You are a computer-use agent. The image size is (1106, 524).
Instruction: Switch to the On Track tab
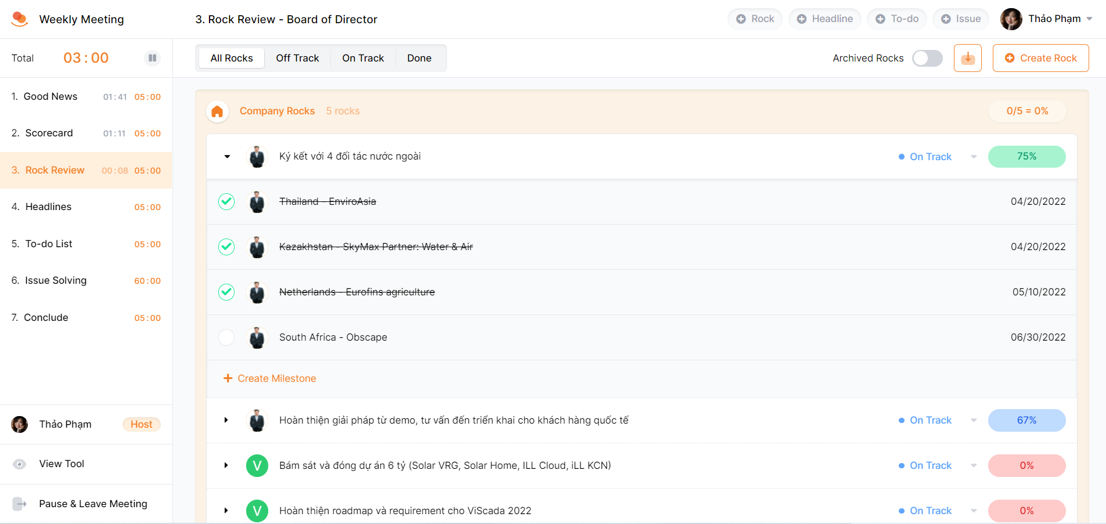pyautogui.click(x=363, y=58)
